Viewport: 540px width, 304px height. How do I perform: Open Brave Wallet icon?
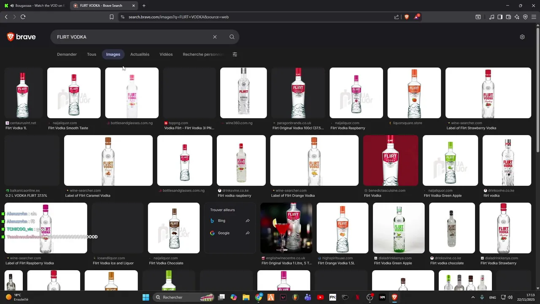(508, 17)
